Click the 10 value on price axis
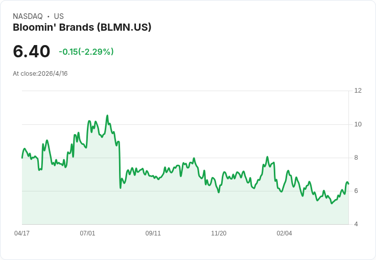376x260 pixels. click(358, 124)
